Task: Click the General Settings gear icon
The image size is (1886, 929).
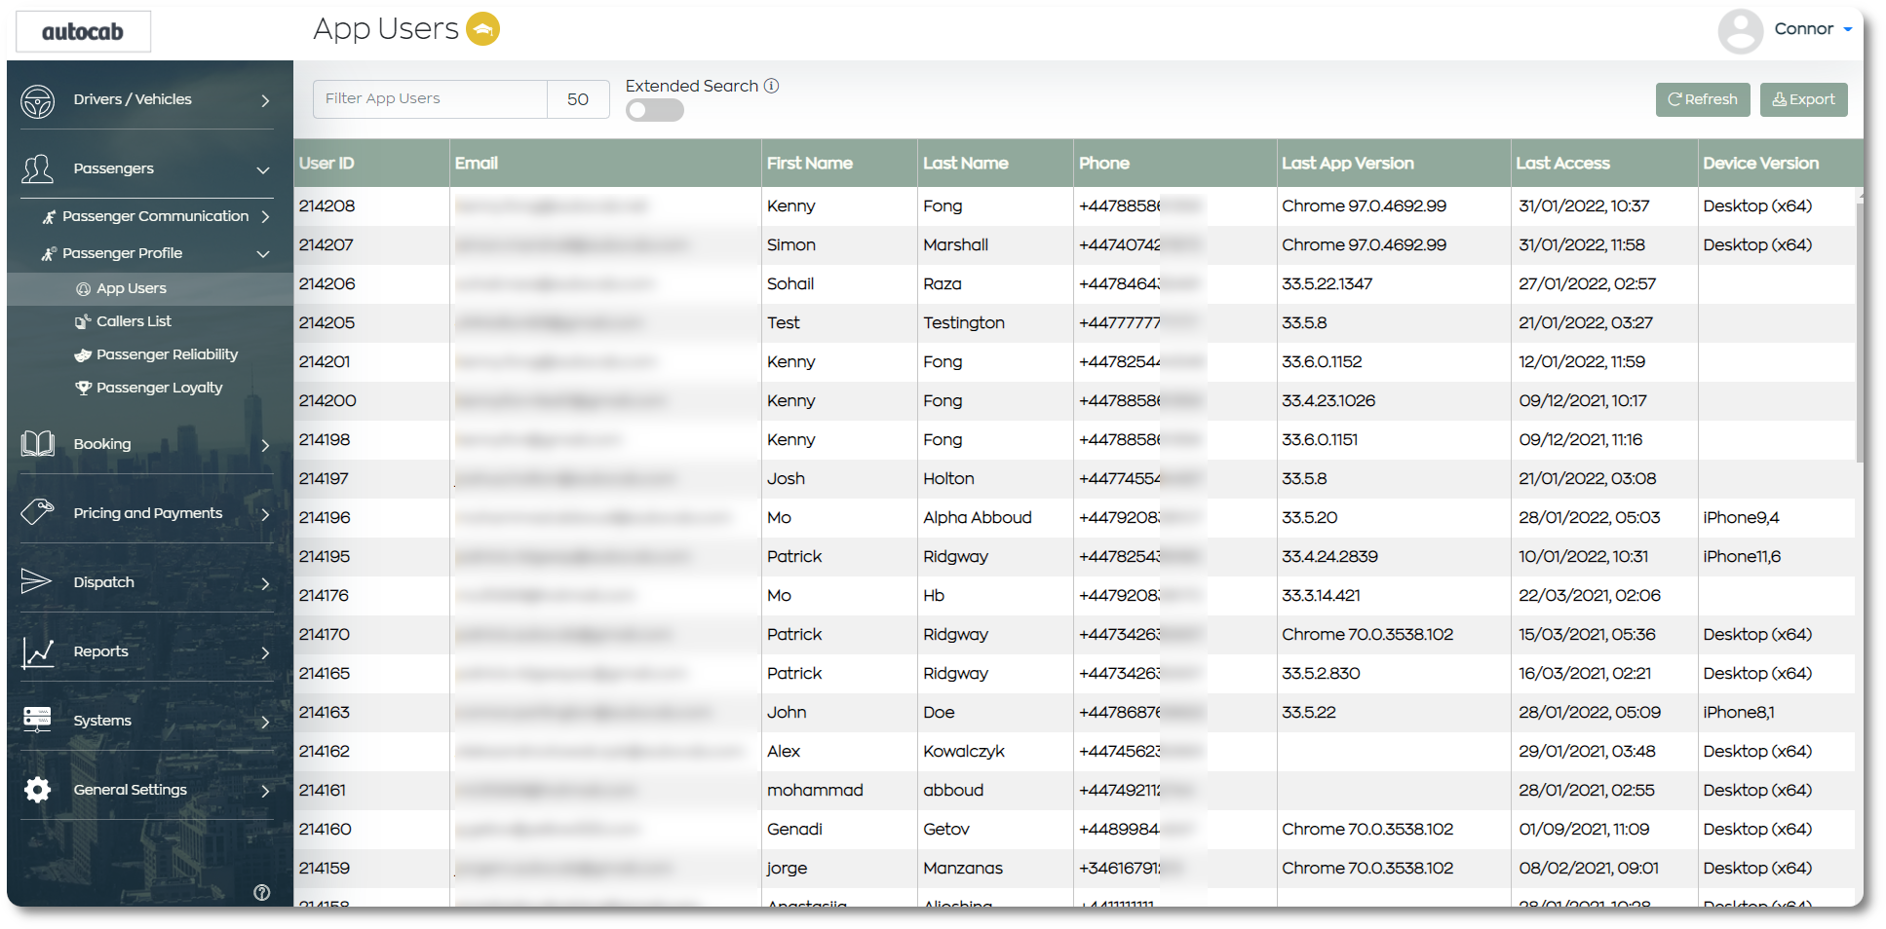Action: 37,790
